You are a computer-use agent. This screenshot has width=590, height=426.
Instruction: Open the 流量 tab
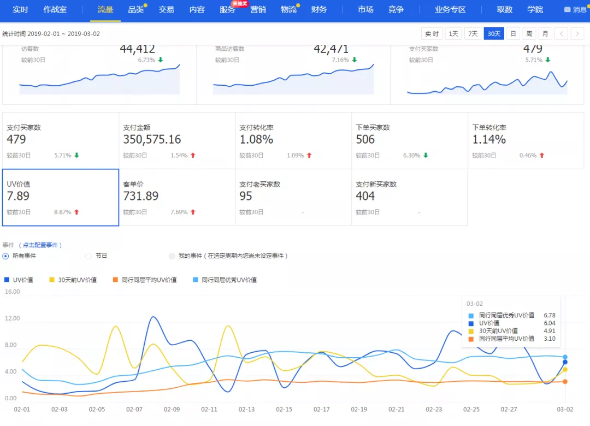point(105,10)
